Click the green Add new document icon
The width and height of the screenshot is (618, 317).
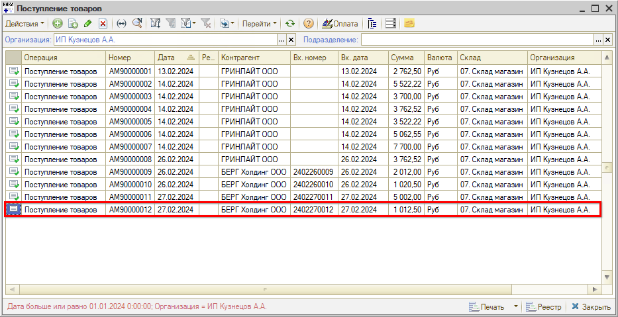(x=58, y=24)
